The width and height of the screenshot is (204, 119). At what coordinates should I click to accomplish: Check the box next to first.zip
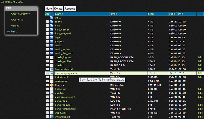(48, 85)
